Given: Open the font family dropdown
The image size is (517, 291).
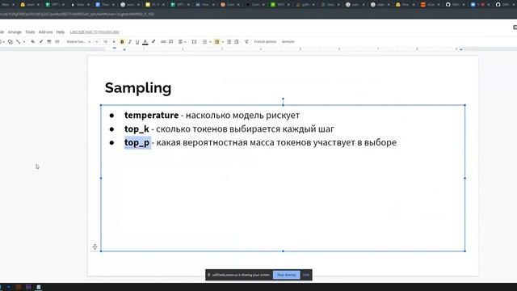Looking at the screenshot, I should [78, 42].
